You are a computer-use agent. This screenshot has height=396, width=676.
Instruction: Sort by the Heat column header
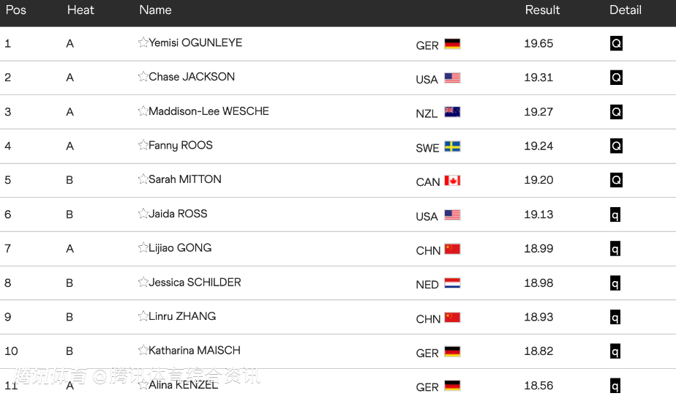pos(80,10)
